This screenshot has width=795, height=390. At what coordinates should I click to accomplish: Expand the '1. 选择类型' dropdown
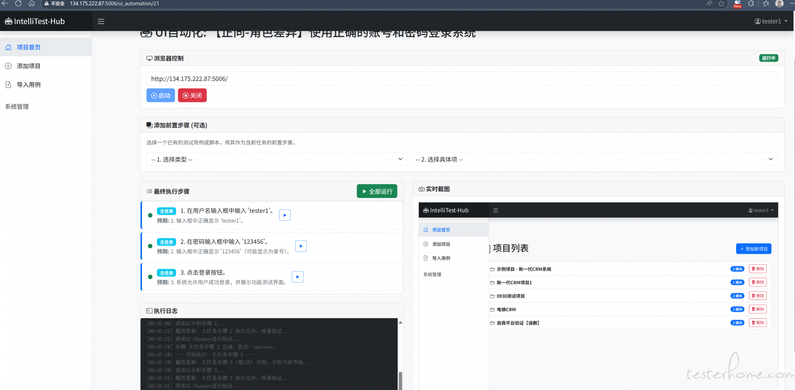click(x=277, y=159)
